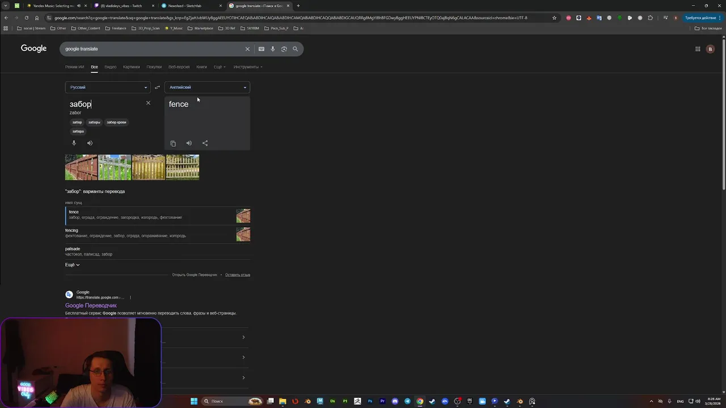Viewport: 726px width, 408px height.
Task: Search by image with the Lens icon
Action: pyautogui.click(x=284, y=49)
